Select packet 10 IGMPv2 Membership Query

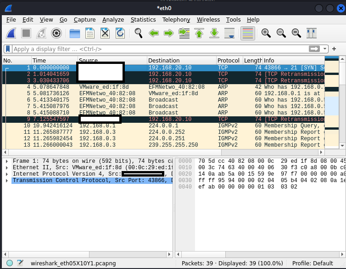pos(163,126)
